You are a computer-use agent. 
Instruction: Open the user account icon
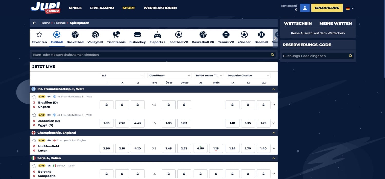pyautogui.click(x=305, y=8)
